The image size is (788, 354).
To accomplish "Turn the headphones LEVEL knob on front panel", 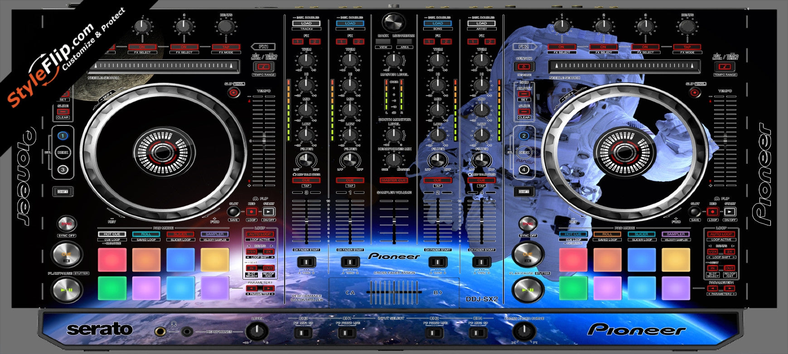I will point(257,332).
